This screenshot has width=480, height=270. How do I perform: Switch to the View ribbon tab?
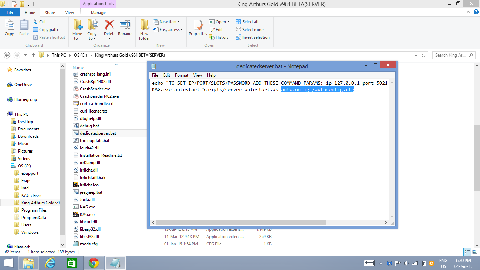tap(69, 13)
